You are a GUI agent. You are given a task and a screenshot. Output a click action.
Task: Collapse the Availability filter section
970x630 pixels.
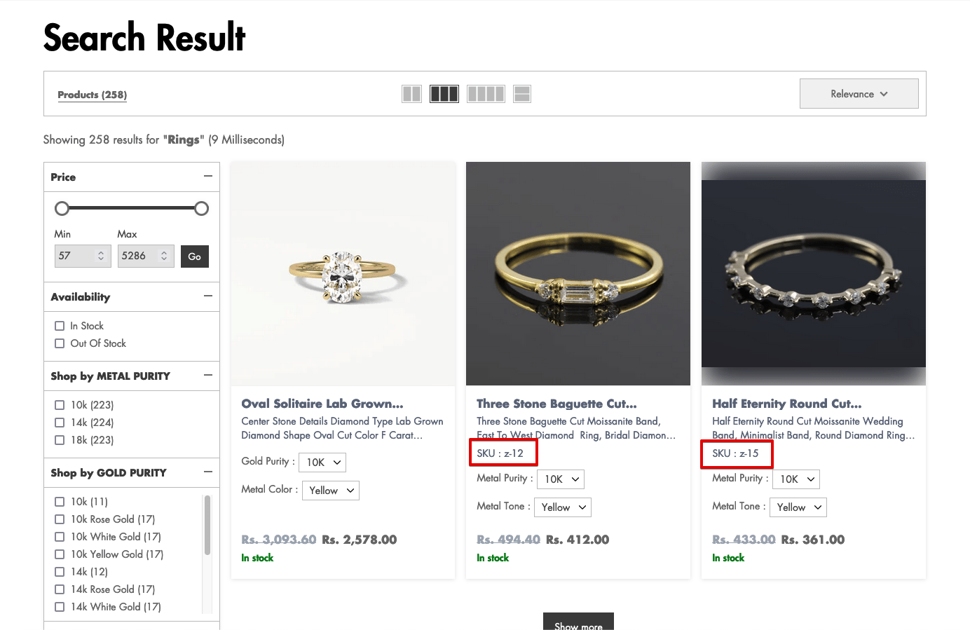207,296
